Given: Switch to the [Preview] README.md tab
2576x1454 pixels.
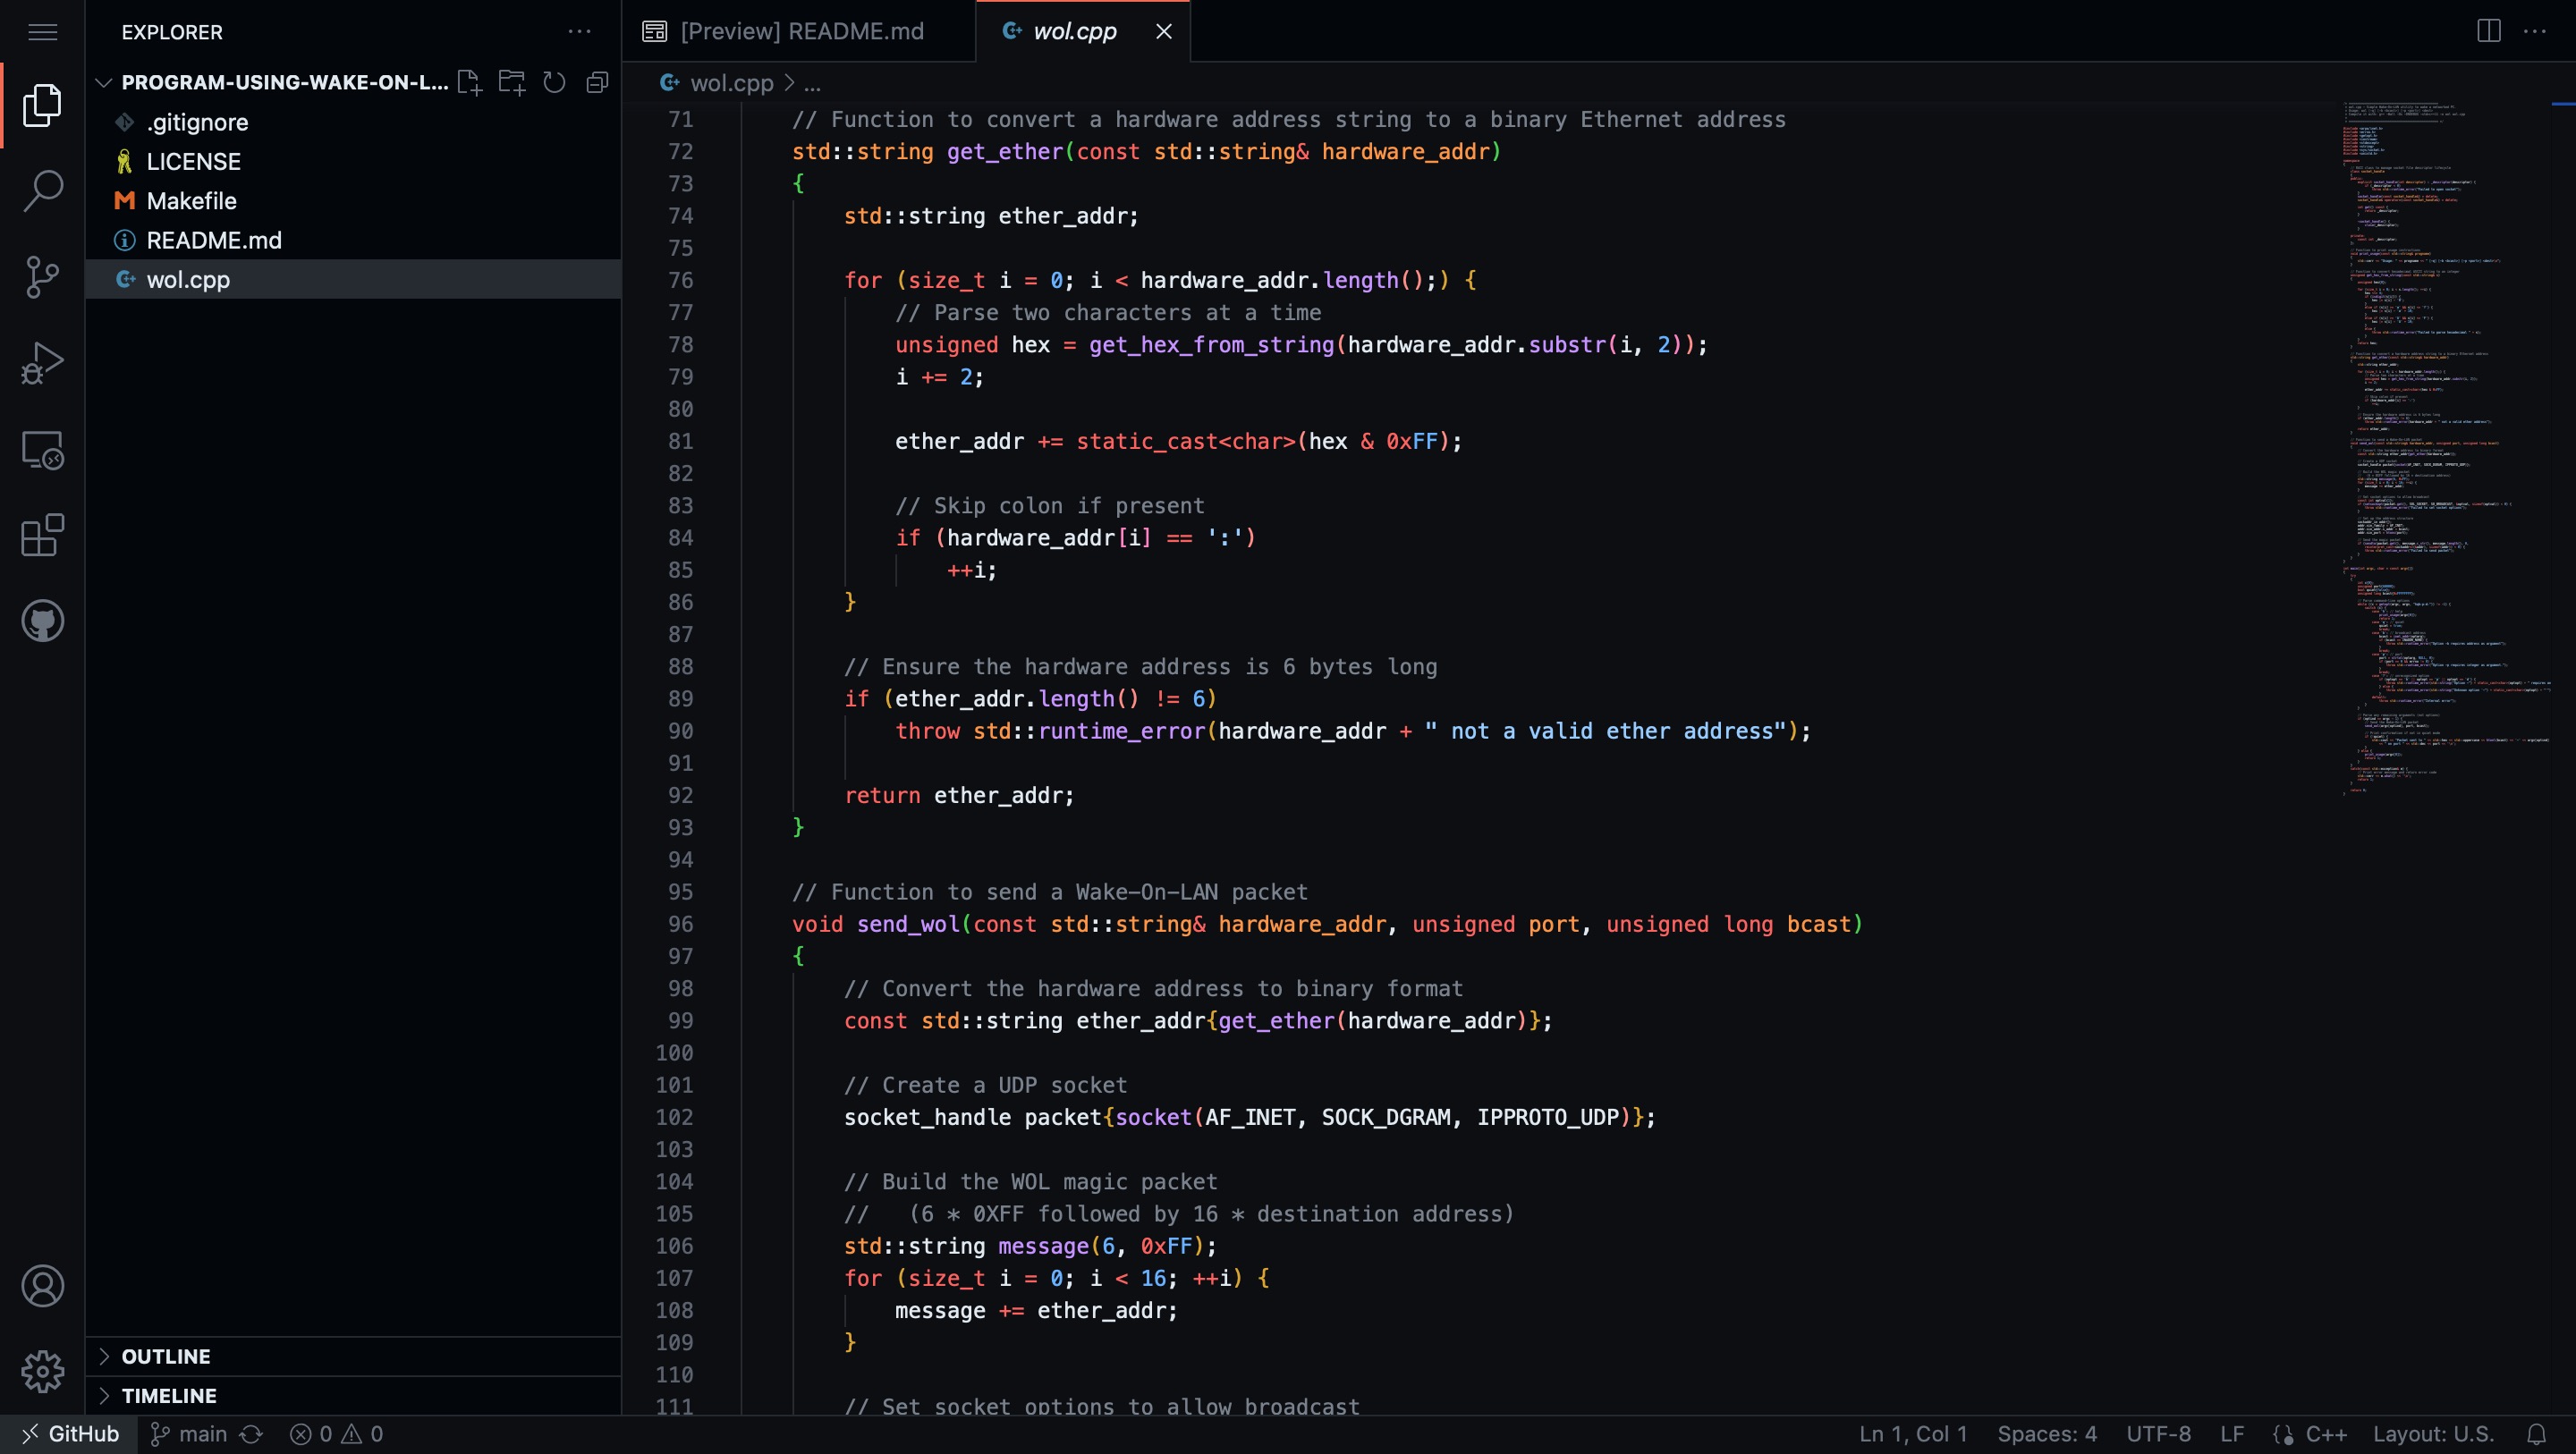Looking at the screenshot, I should point(800,31).
